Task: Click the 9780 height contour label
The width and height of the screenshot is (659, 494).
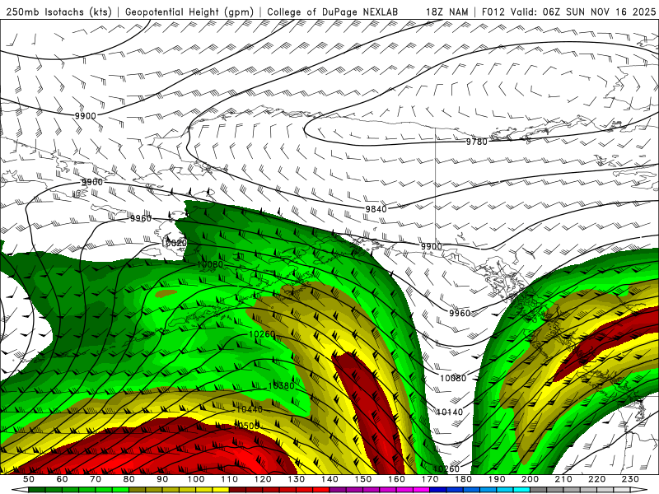Action: [x=477, y=142]
